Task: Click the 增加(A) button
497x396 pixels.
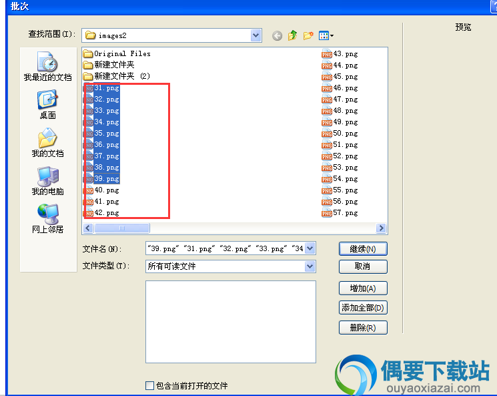Action: [x=363, y=288]
